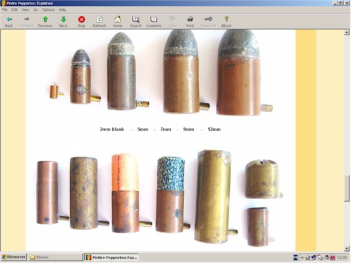Open the Search tool
This screenshot has height=263, width=351.
136,22
